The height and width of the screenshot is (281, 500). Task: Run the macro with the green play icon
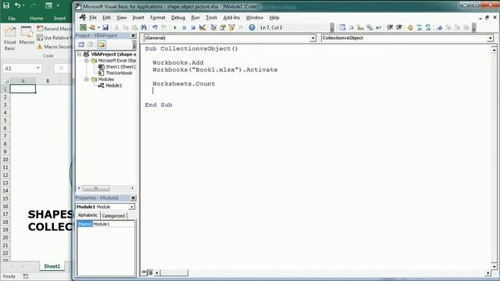175,28
